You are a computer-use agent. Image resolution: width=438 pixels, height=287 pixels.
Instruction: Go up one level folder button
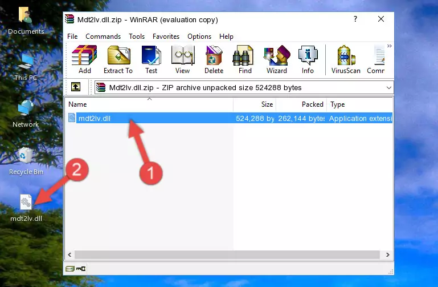point(76,87)
